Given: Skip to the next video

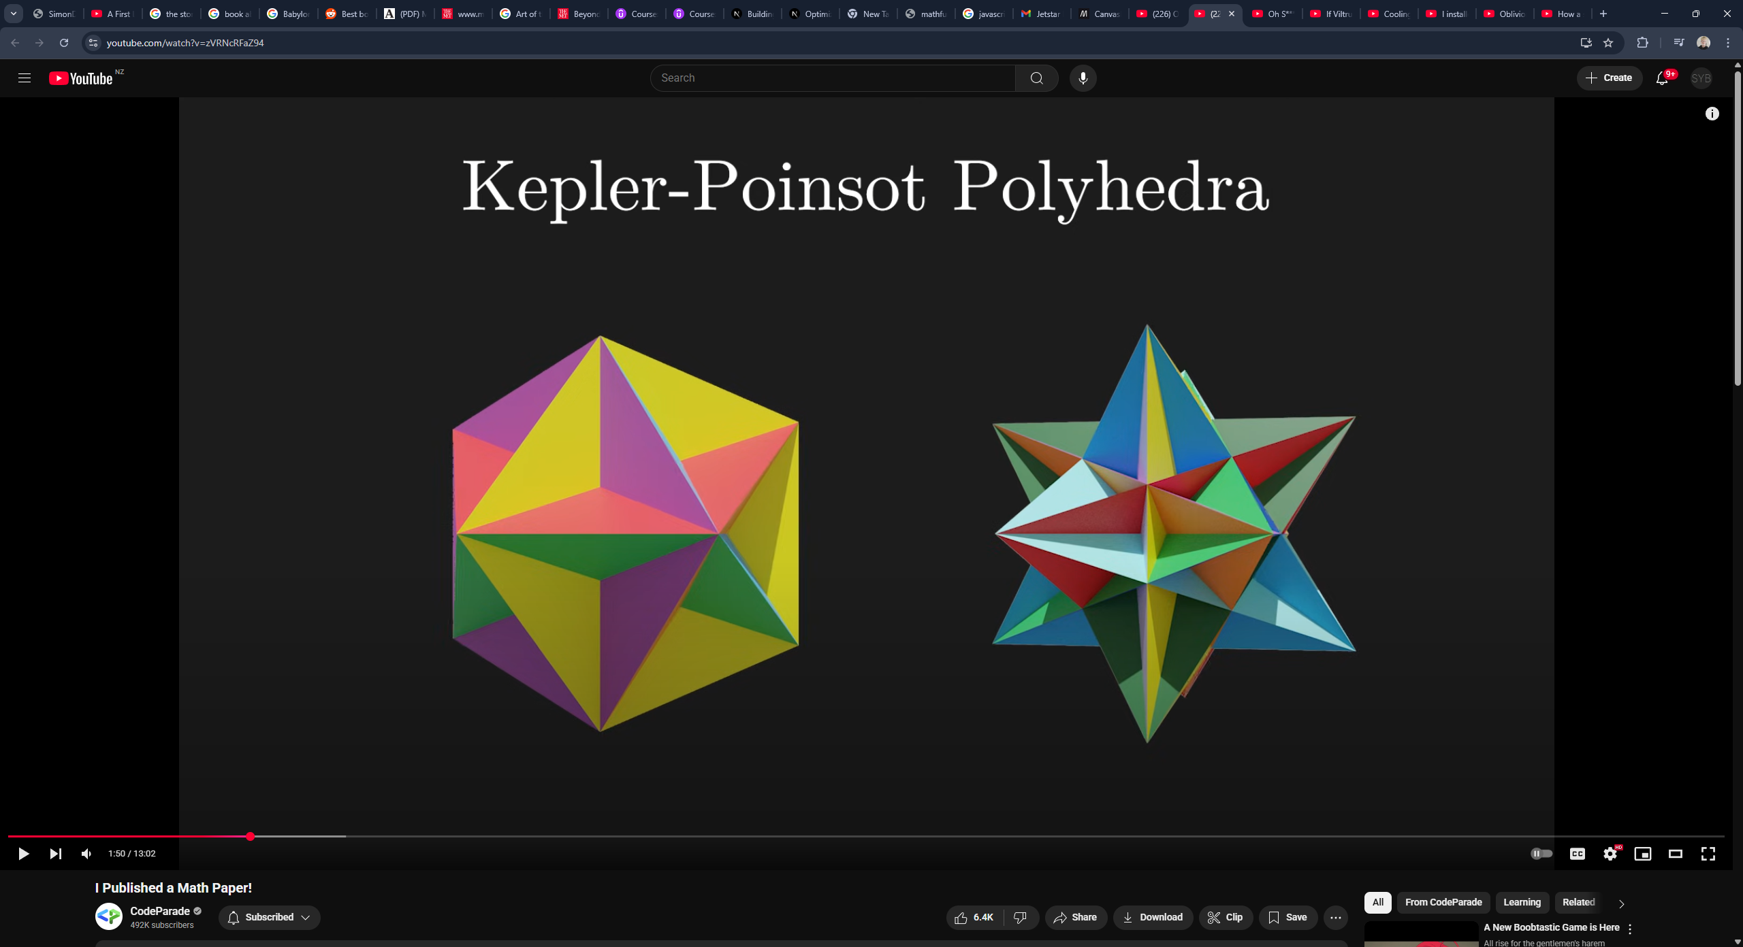Looking at the screenshot, I should [x=56, y=854].
